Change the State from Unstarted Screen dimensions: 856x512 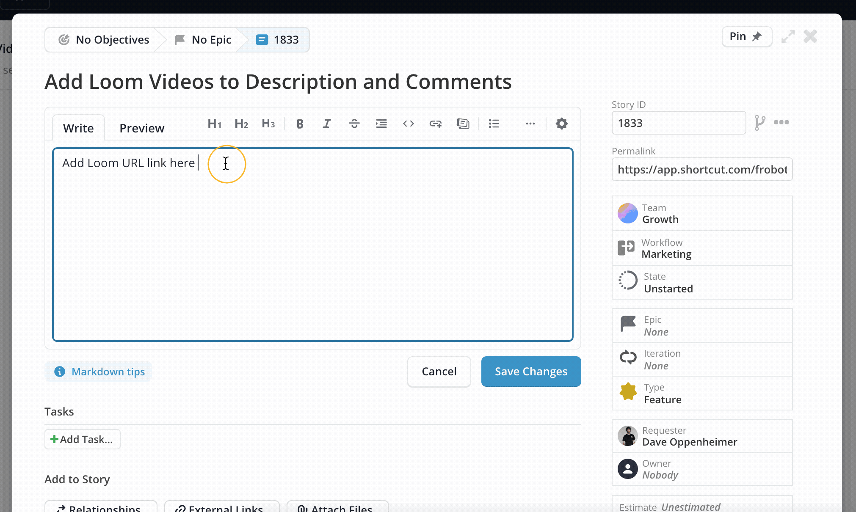[702, 282]
